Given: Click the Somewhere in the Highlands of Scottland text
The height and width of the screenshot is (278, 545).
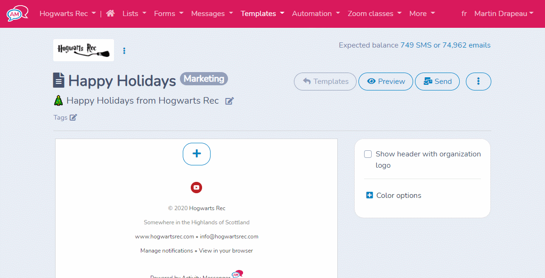Looking at the screenshot, I should click(x=197, y=222).
